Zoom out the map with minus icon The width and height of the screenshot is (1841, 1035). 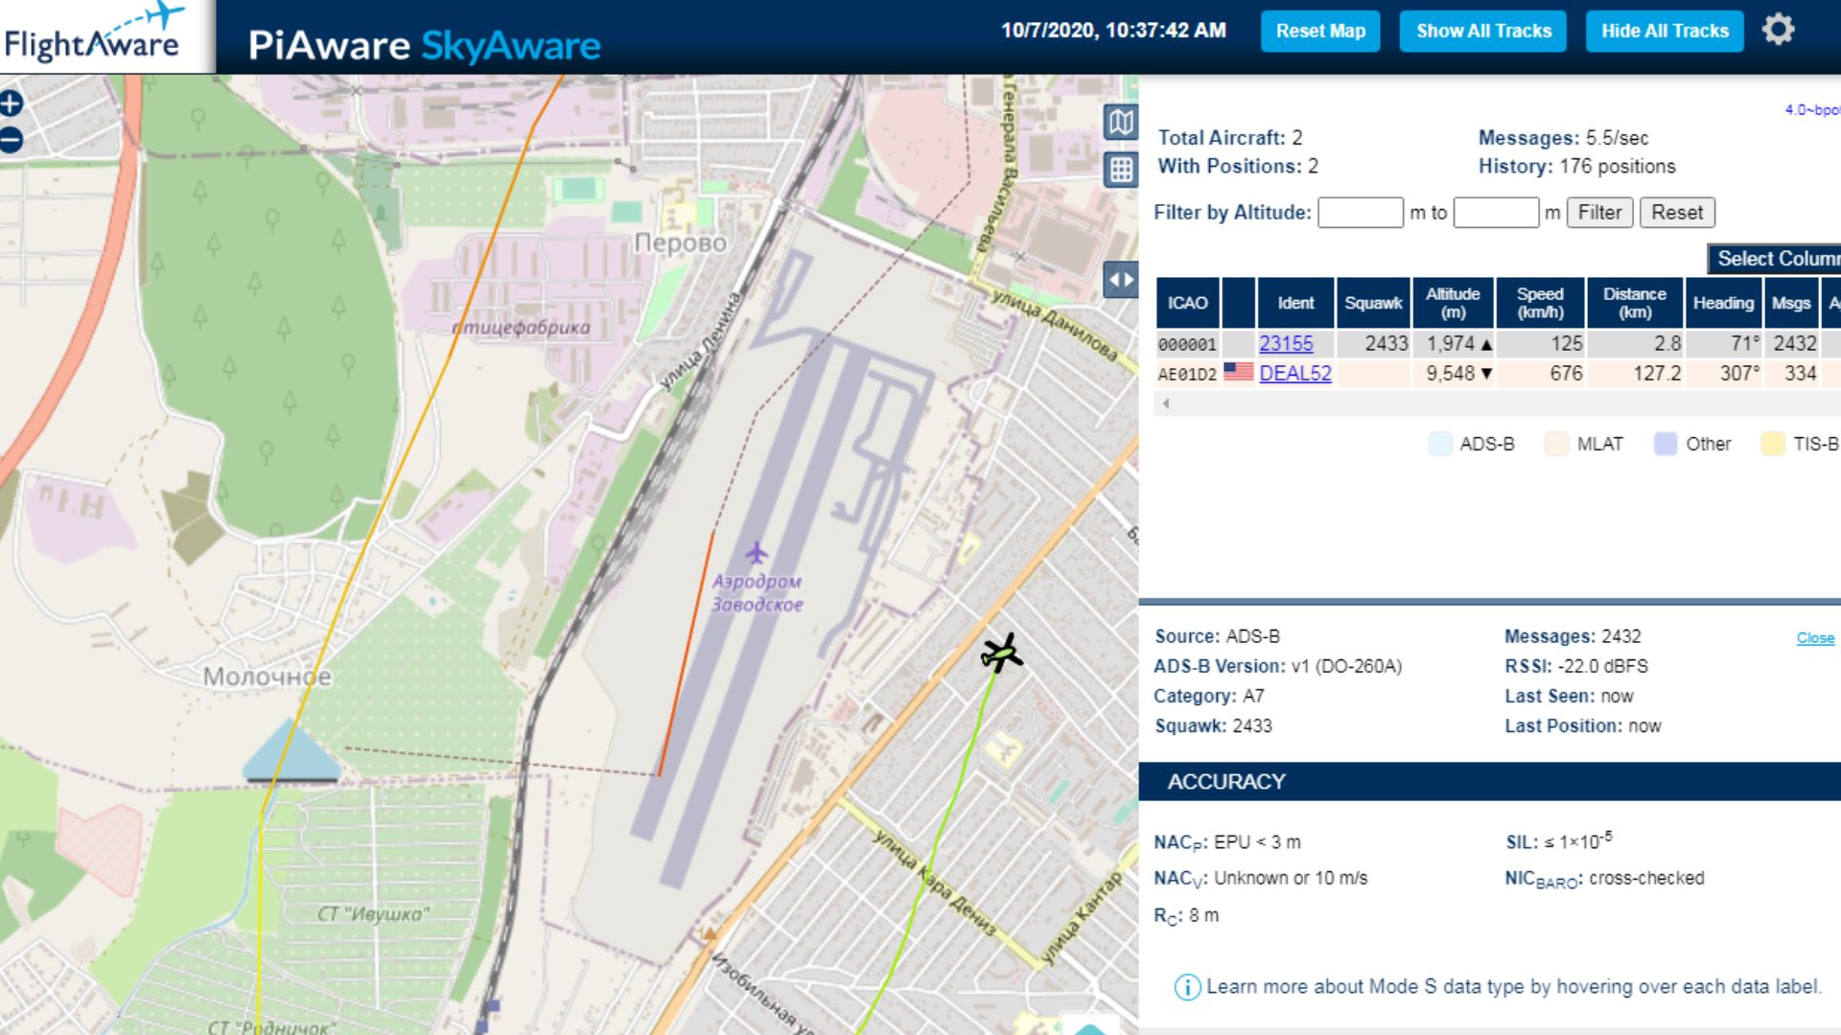11,141
